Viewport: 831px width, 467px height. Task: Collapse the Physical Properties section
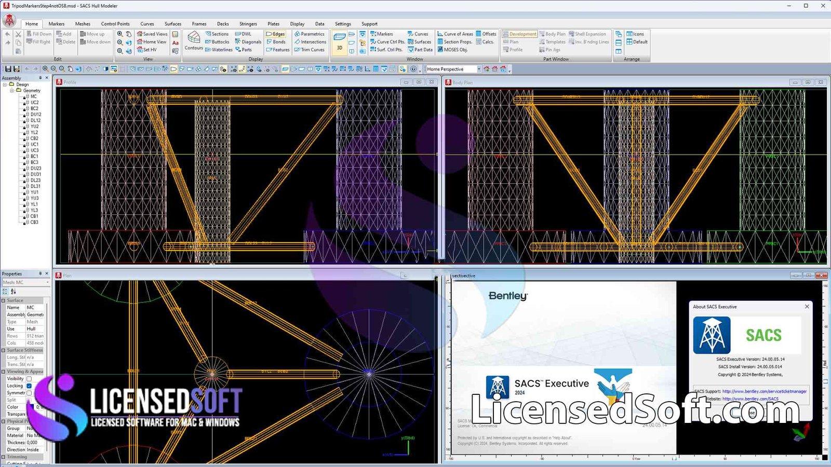(3, 421)
